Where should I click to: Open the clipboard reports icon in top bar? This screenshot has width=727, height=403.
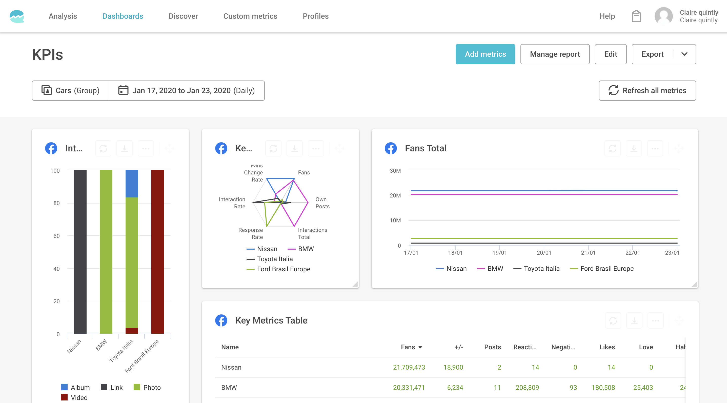(636, 16)
